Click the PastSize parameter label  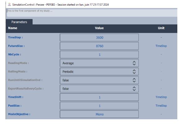point(15,106)
